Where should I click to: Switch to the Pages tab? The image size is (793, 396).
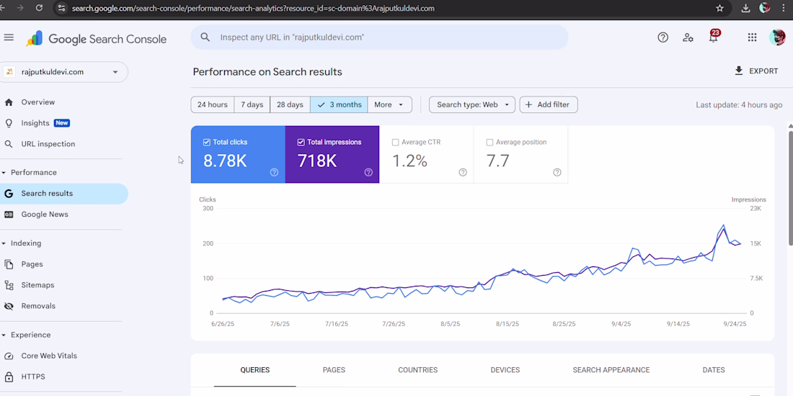coord(334,370)
